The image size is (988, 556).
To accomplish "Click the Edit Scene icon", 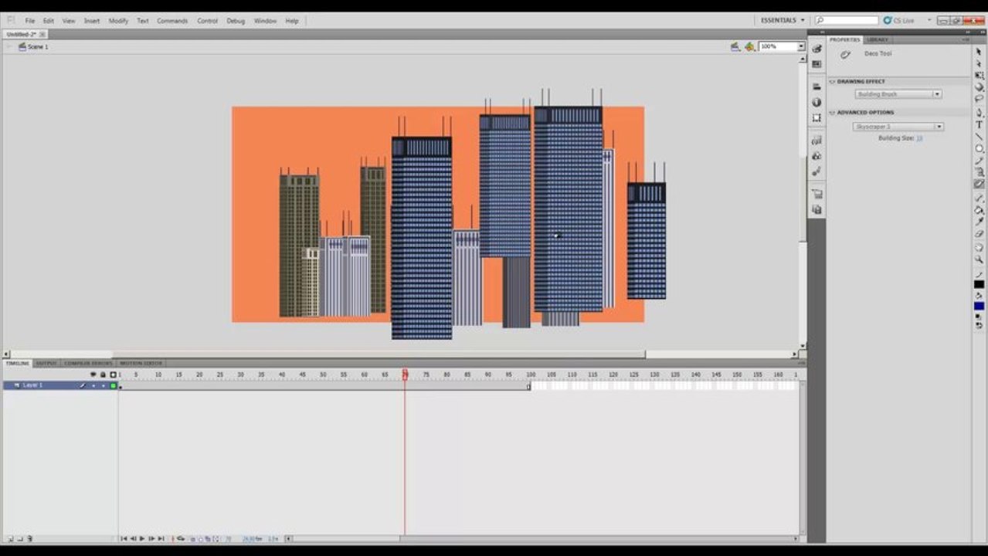I will [x=735, y=46].
